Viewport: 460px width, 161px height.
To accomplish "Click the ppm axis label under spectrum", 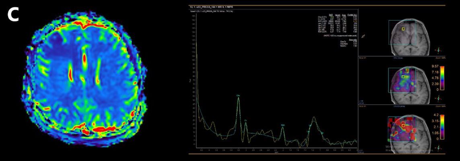I will [x=276, y=152].
